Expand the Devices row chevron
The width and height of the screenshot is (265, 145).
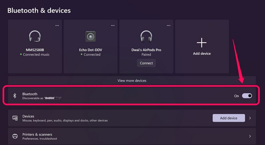[x=250, y=118]
